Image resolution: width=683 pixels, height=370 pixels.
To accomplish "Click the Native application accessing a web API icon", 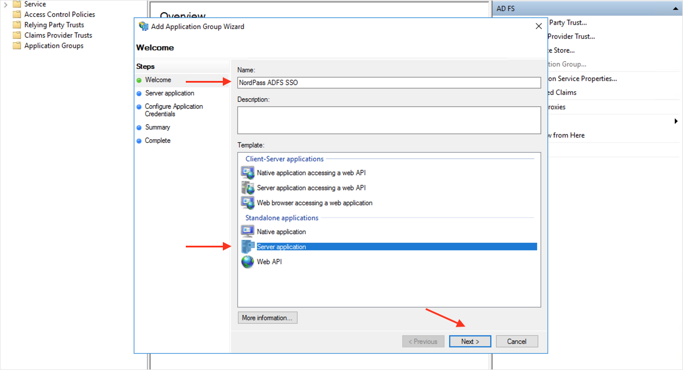I will (x=248, y=173).
